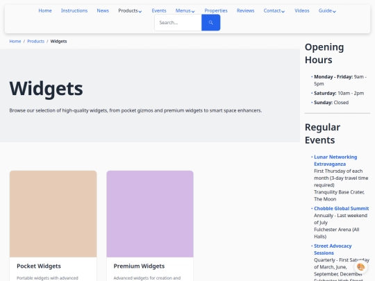375x281 pixels.
Task: Open the Premium Widgets card title
Action: [x=139, y=266]
